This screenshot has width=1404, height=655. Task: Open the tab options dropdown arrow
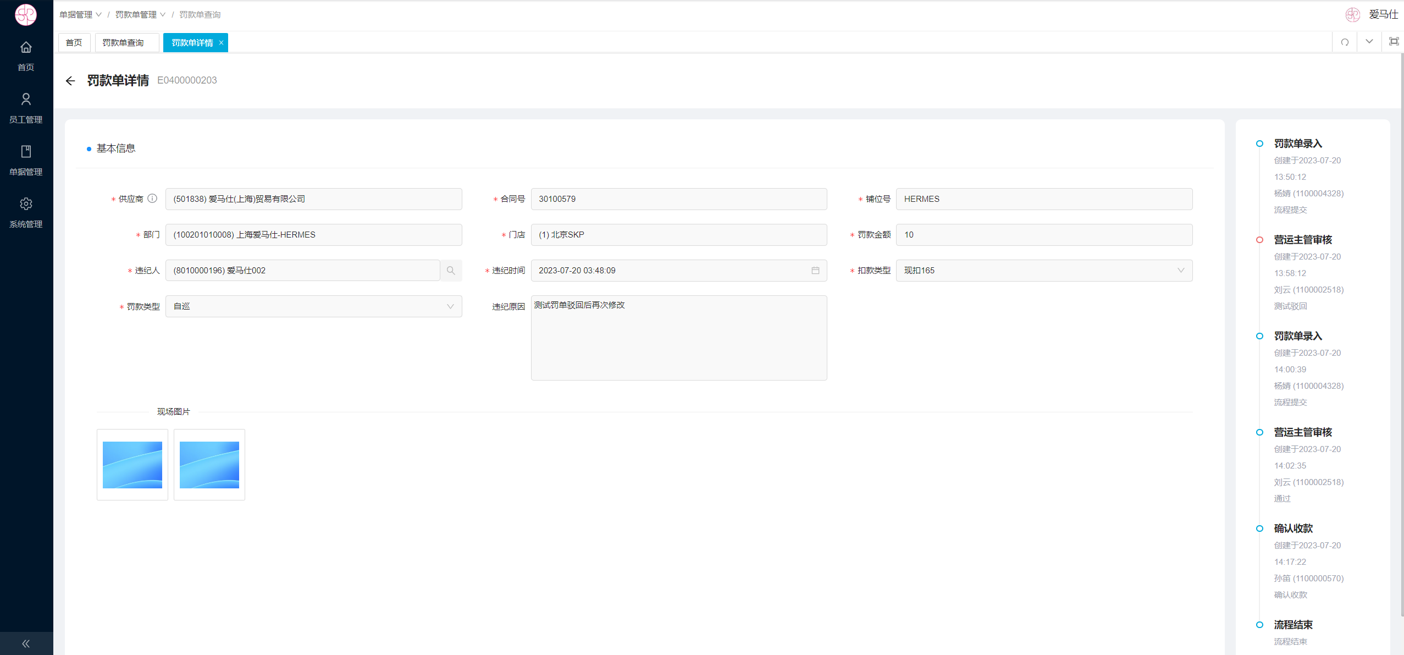[x=1369, y=42]
